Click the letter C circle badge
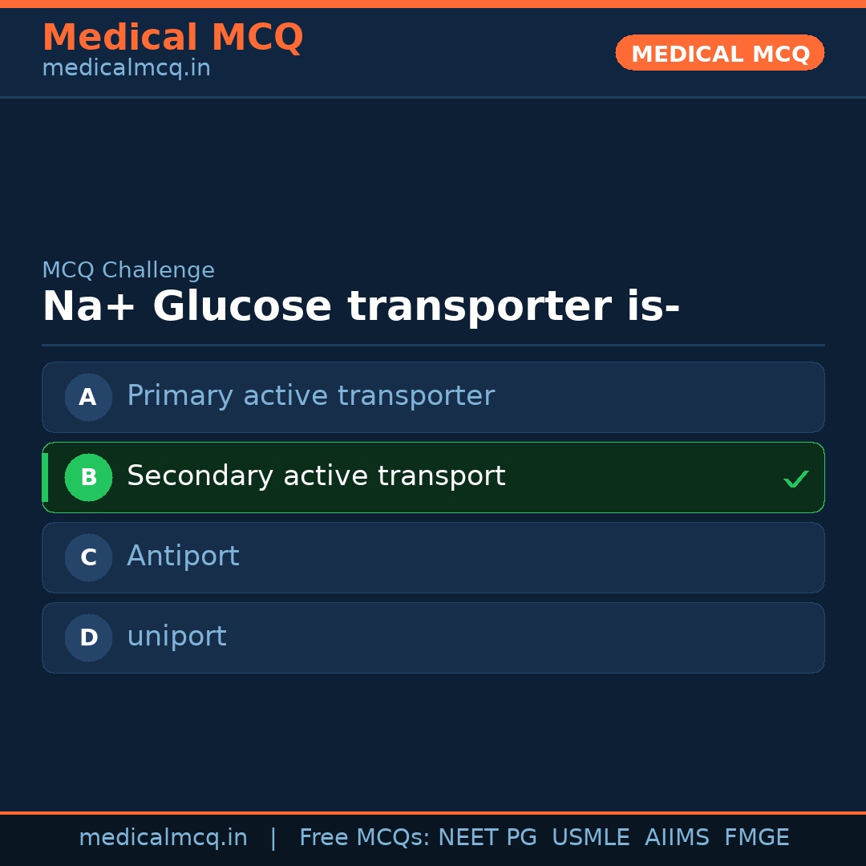The width and height of the screenshot is (866, 866). click(88, 557)
